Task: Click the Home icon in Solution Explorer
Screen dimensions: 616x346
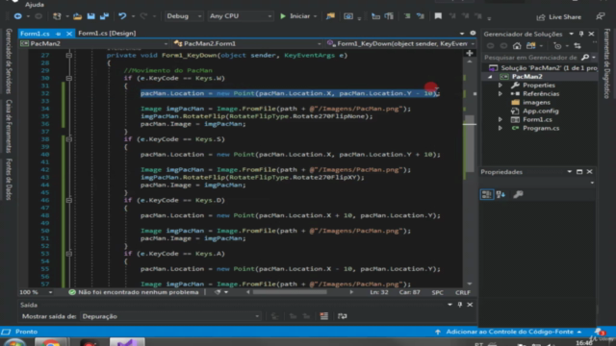Action: point(517,46)
